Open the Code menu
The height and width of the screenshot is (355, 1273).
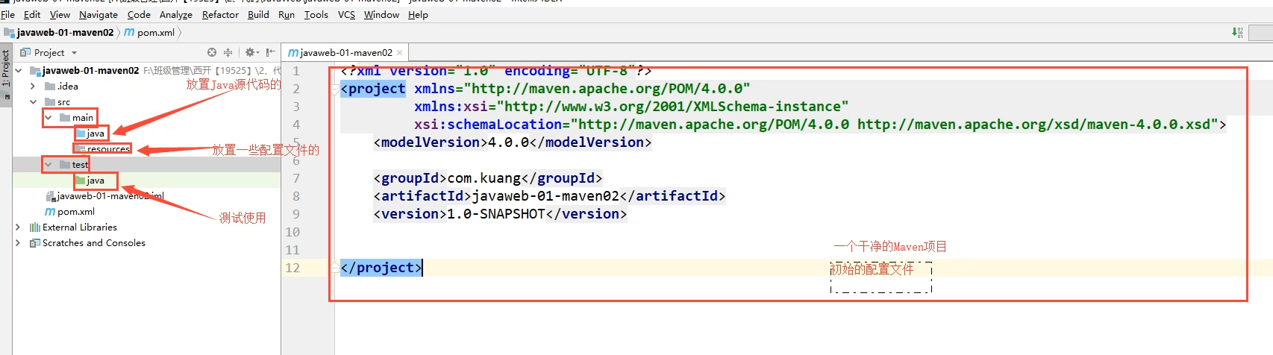(139, 14)
